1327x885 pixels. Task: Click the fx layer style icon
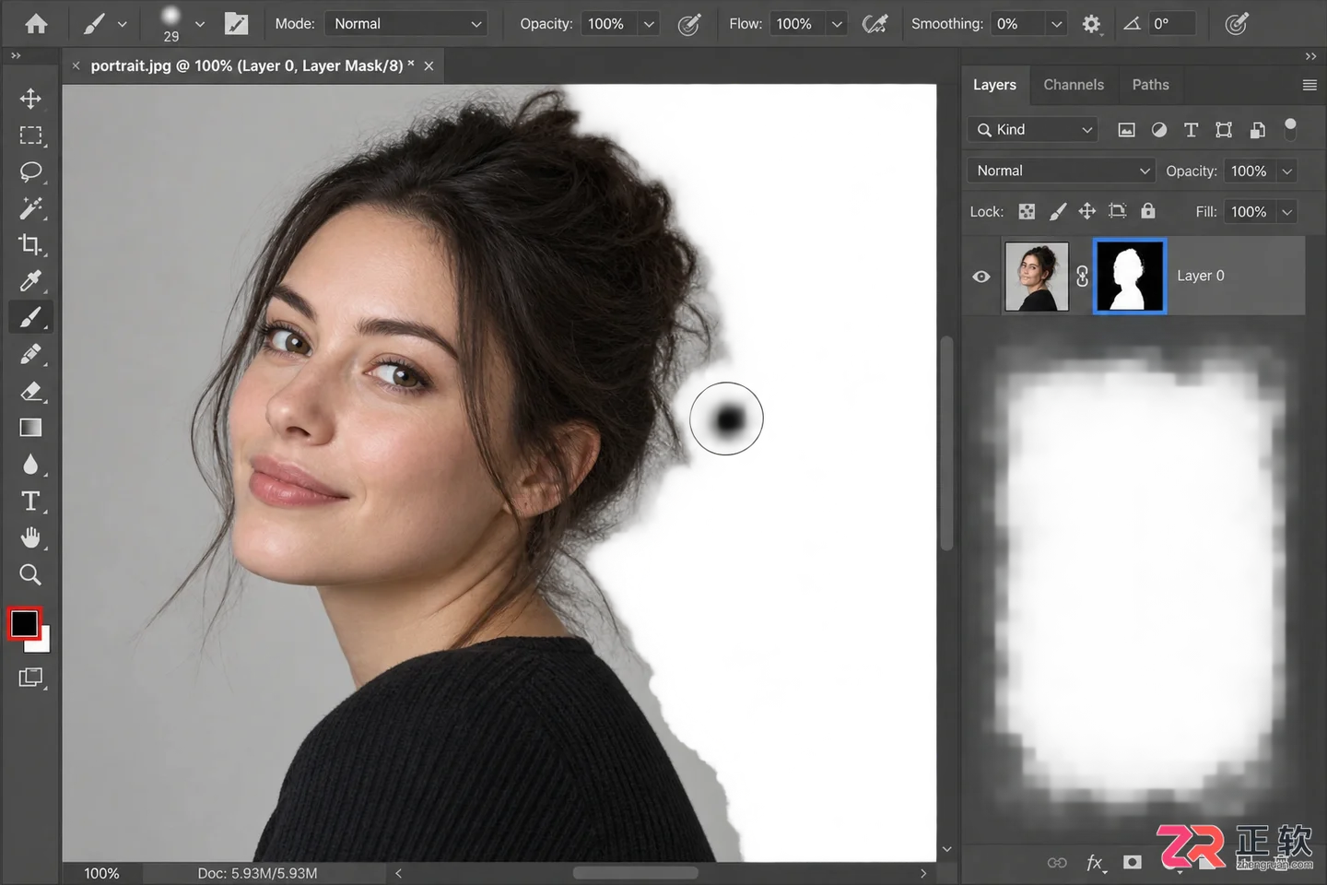(x=1095, y=862)
